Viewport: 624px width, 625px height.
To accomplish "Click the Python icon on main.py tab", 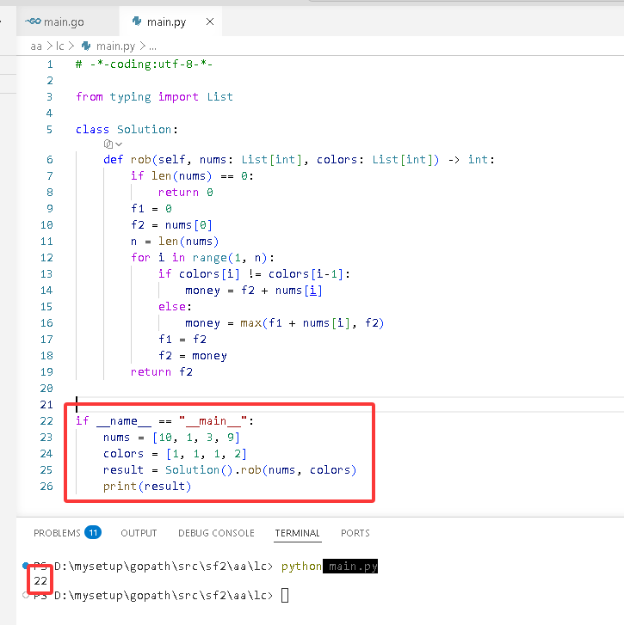I will (x=137, y=21).
